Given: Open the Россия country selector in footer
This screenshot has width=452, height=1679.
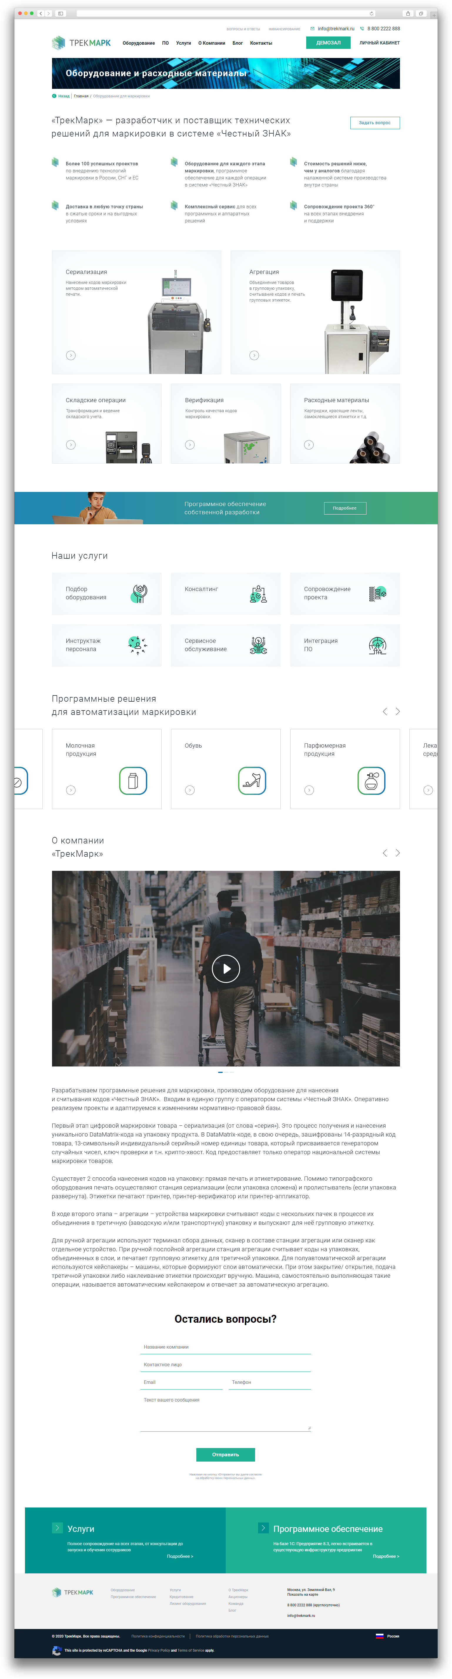Looking at the screenshot, I should point(388,1636).
